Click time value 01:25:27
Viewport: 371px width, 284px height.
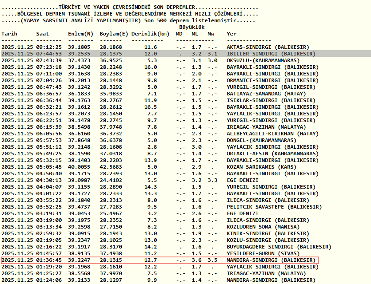(49, 273)
